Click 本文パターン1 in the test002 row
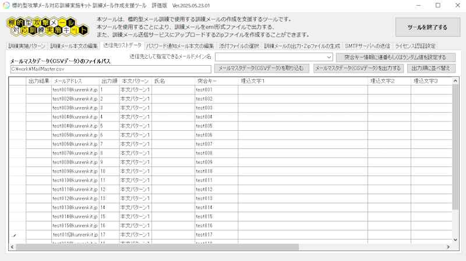This screenshot has width=466, height=261. pyautogui.click(x=135, y=99)
